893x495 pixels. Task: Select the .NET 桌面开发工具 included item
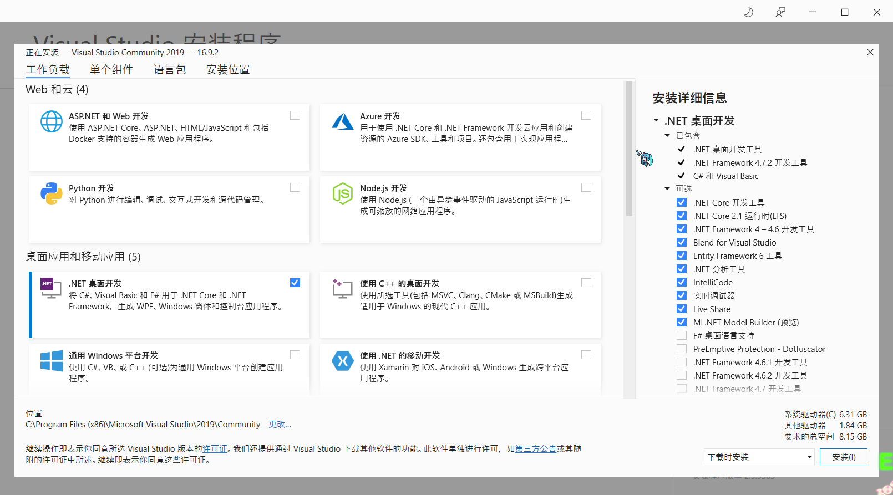[x=727, y=149]
